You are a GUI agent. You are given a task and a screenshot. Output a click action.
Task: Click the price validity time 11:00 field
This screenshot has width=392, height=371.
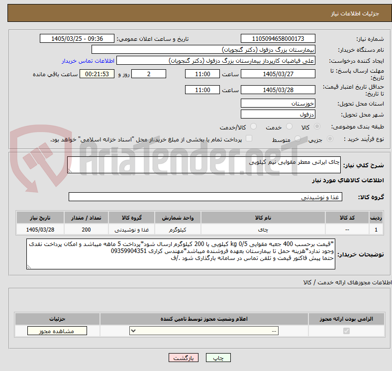[x=202, y=90]
